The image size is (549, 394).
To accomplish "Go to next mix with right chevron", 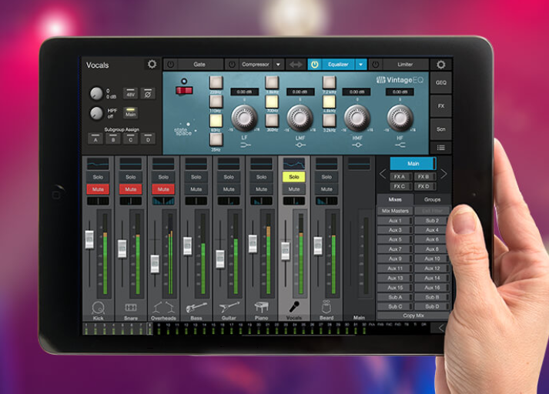I will tap(444, 174).
